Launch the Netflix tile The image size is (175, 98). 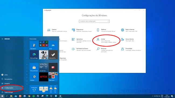click(44, 77)
